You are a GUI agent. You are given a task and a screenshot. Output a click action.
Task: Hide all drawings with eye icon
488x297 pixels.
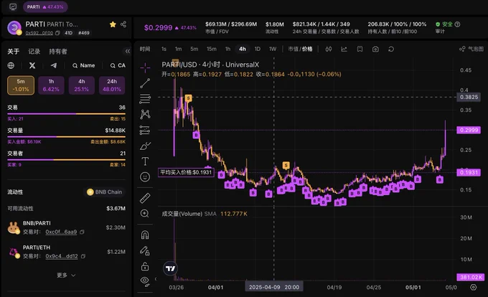coord(145,281)
